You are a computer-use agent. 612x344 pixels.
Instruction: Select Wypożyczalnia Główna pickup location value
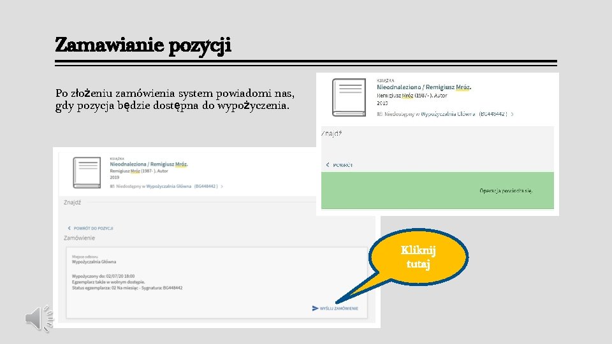[94, 262]
